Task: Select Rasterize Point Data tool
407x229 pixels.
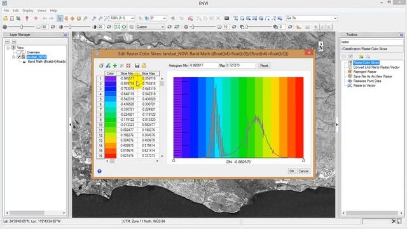Action: point(367,81)
